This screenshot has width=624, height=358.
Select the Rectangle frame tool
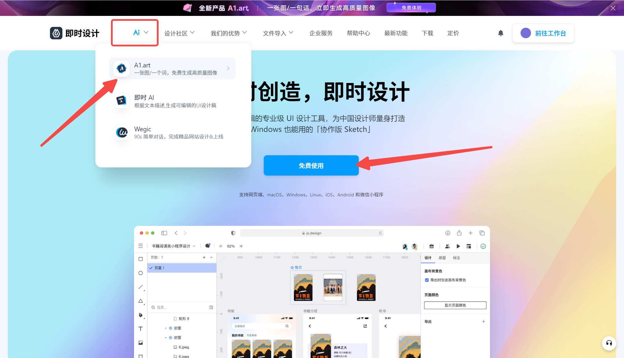141,259
